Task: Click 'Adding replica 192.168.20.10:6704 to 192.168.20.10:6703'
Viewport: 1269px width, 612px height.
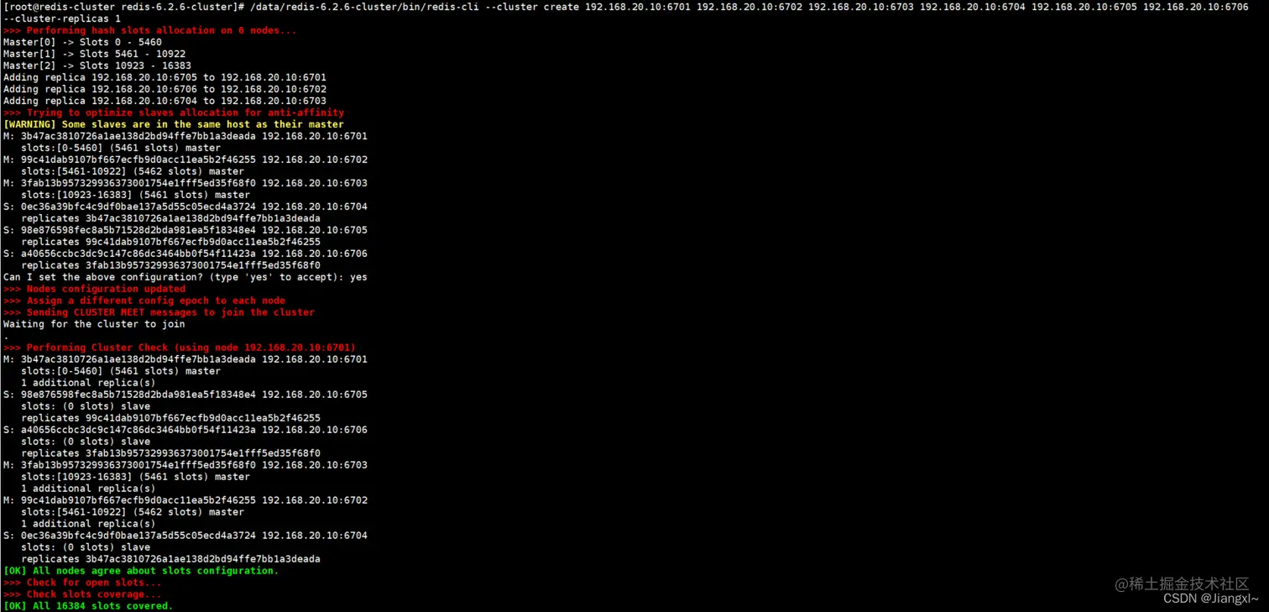Action: tap(165, 101)
